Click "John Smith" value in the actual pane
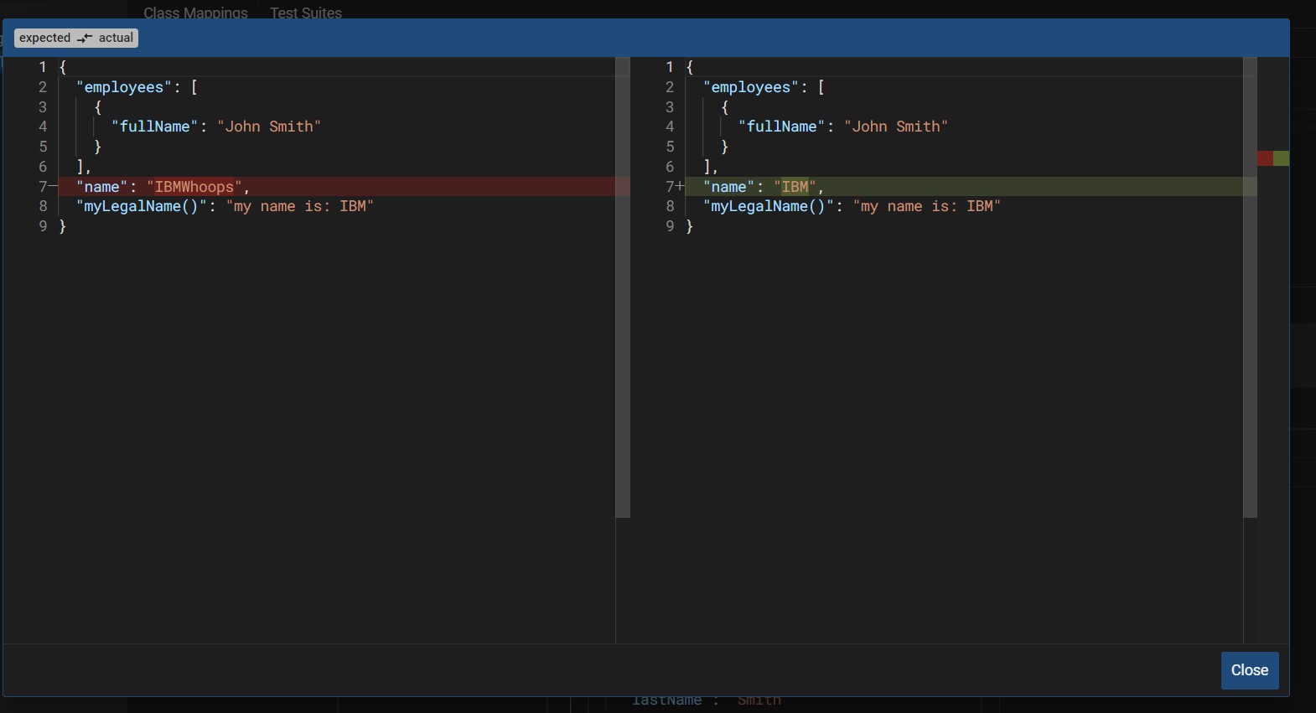1316x713 pixels. point(896,127)
